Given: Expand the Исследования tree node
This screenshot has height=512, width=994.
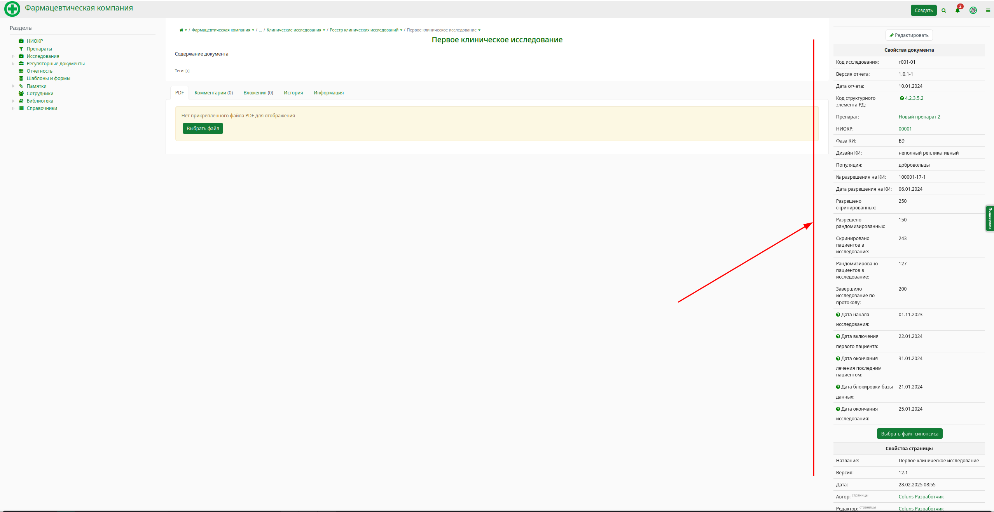Looking at the screenshot, I should (x=13, y=56).
